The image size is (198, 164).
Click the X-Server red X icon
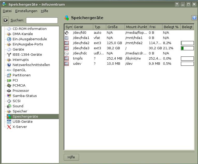pos(9,127)
